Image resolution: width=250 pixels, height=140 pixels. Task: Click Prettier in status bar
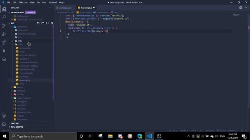click(232, 131)
